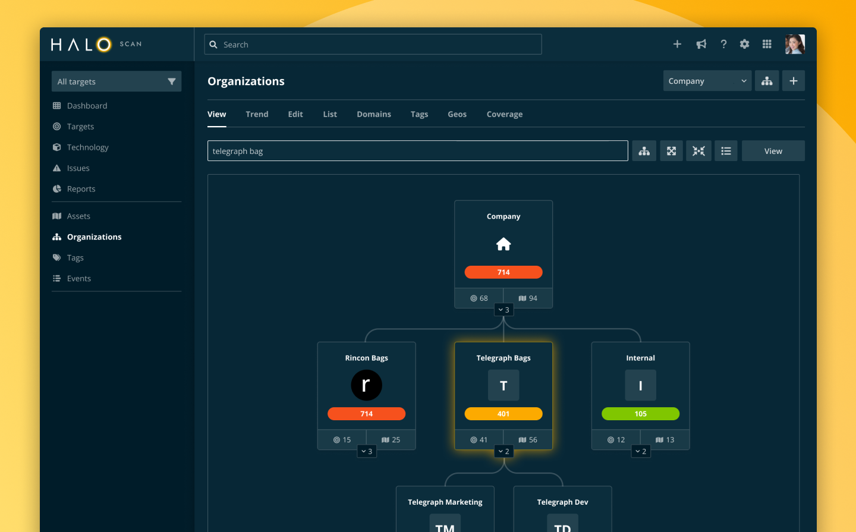The image size is (856, 532).
Task: Expand Rincon Bags' 3 children
Action: pos(367,451)
